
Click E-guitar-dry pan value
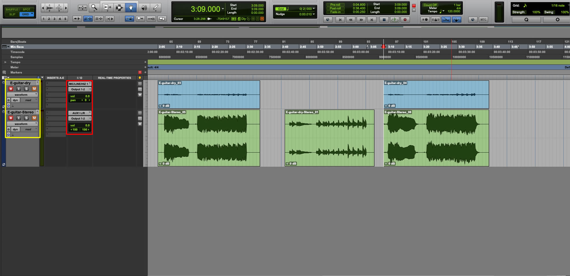[x=85, y=100]
